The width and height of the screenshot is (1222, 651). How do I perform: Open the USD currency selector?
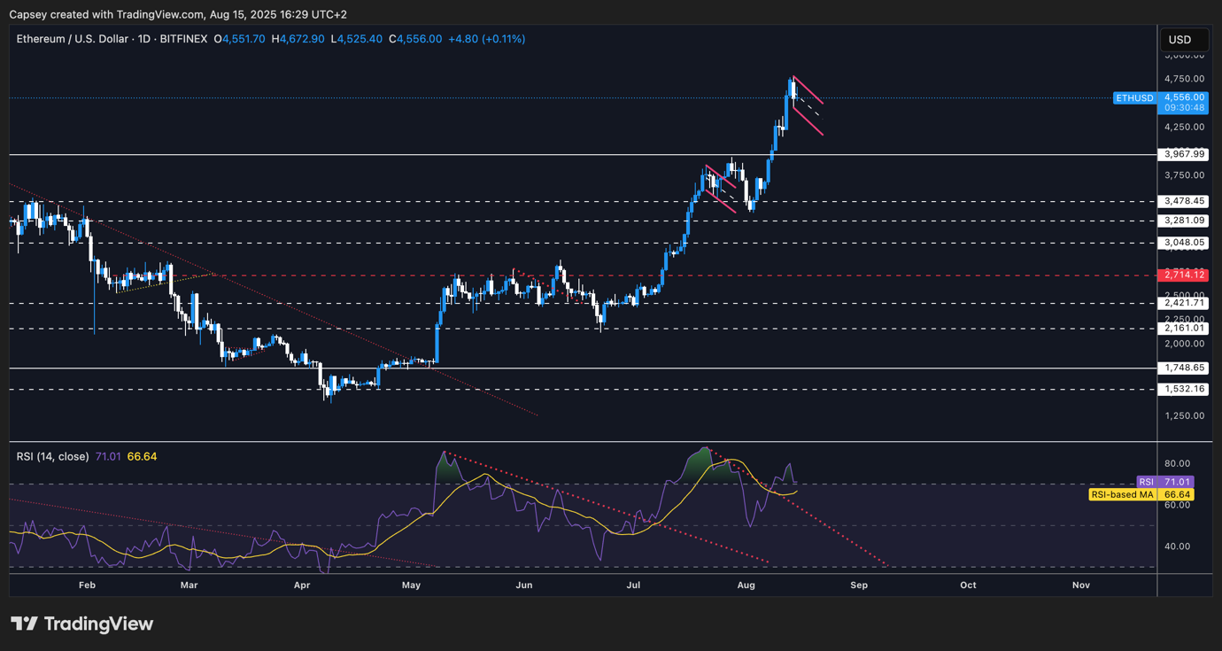coord(1183,39)
